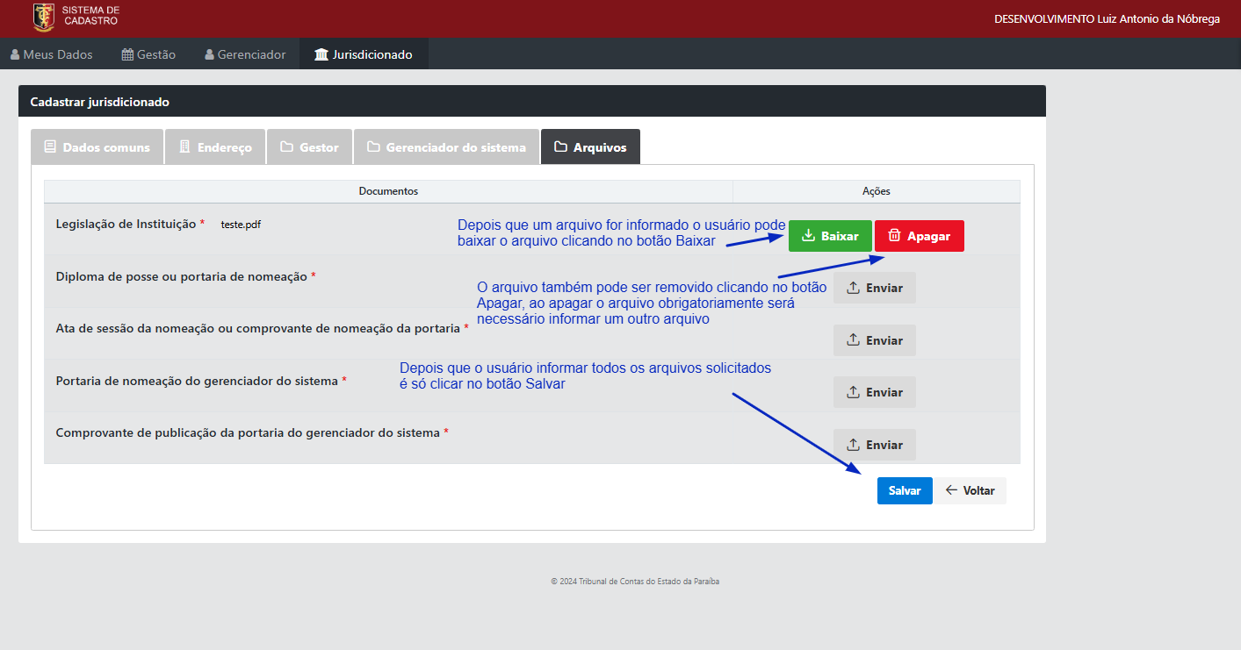Select the Arquivos tab
Screen dimensions: 1241x650
click(590, 146)
